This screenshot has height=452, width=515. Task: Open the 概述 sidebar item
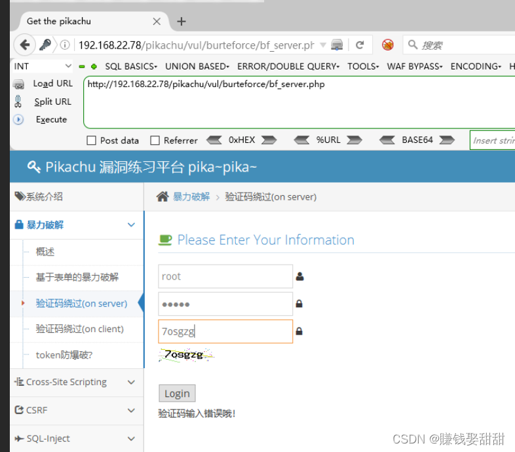[45, 252]
